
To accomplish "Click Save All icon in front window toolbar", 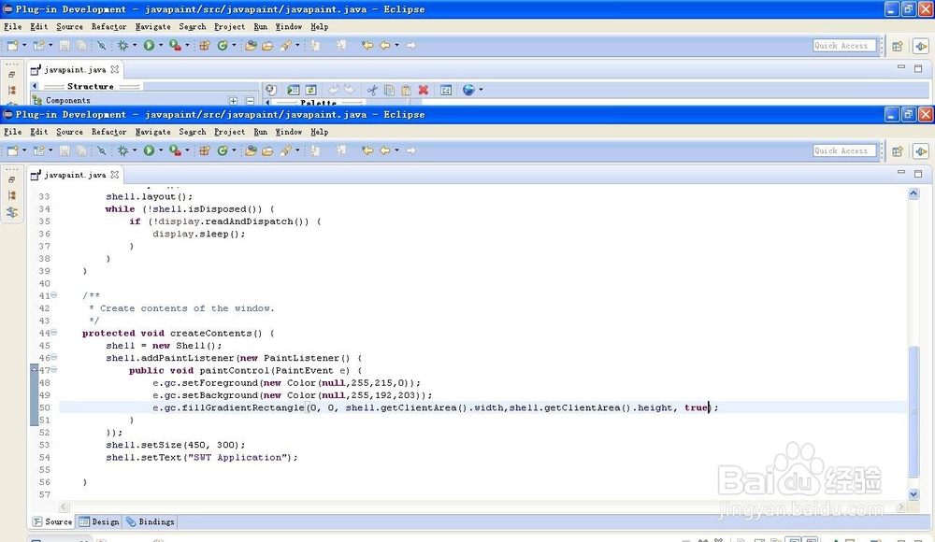I will [x=81, y=150].
